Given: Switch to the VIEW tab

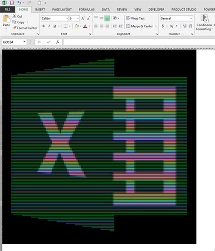Looking at the screenshot, I should pyautogui.click(x=138, y=10).
